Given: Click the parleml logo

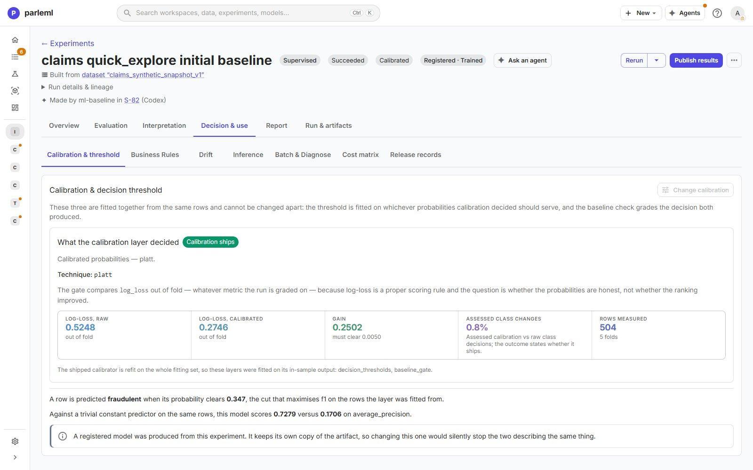Looking at the screenshot, I should (x=30, y=13).
